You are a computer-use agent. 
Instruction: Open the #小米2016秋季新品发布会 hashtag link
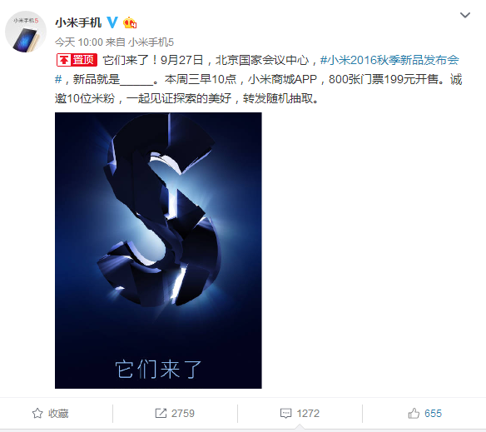click(x=389, y=60)
